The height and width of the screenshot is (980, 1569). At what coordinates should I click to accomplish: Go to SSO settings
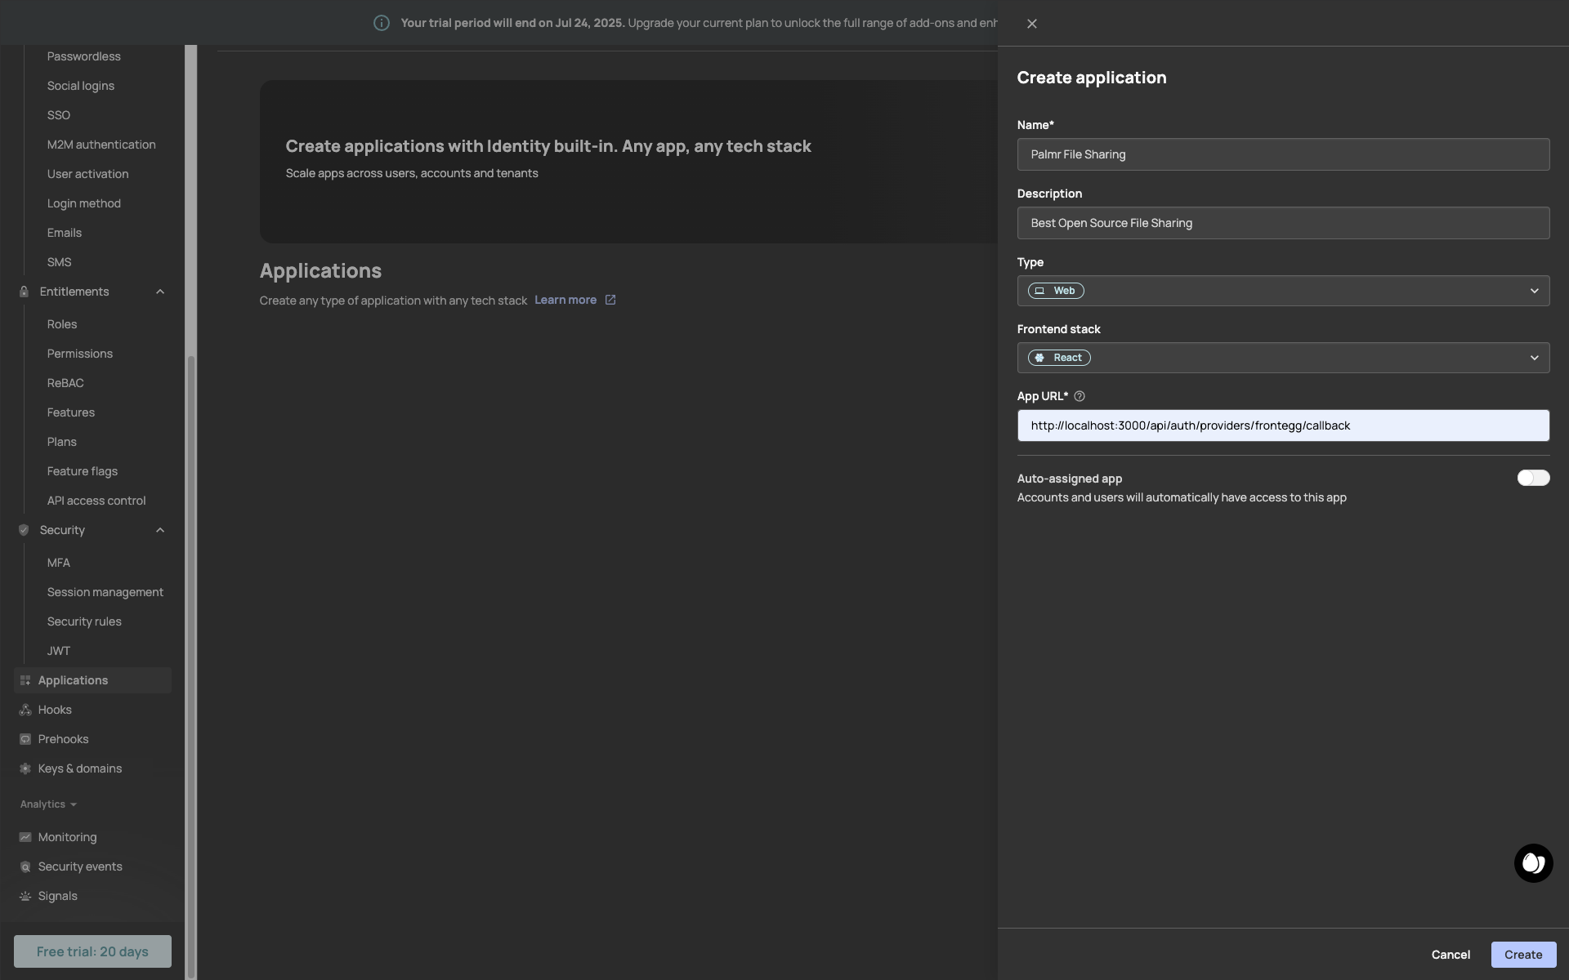pyautogui.click(x=59, y=115)
